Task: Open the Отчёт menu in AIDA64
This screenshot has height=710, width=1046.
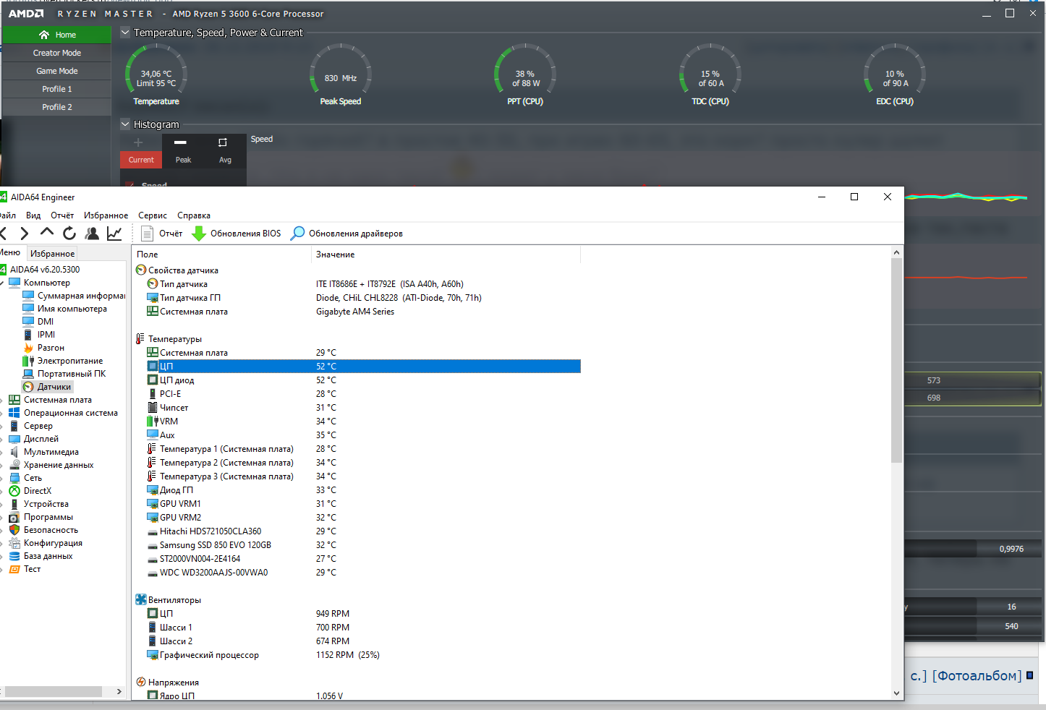Action: pyautogui.click(x=62, y=215)
